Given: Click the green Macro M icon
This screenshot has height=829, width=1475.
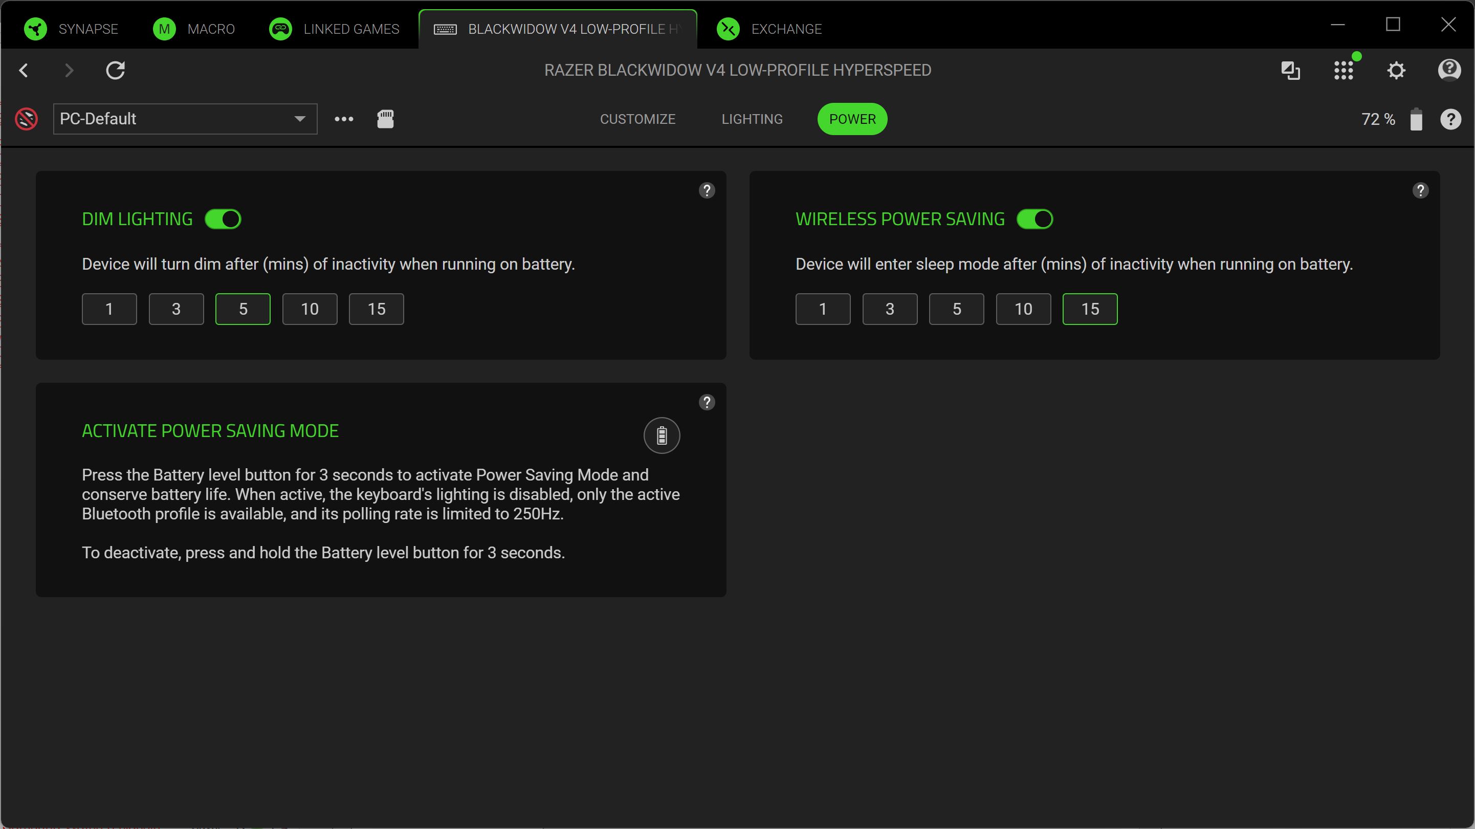Looking at the screenshot, I should (x=164, y=29).
